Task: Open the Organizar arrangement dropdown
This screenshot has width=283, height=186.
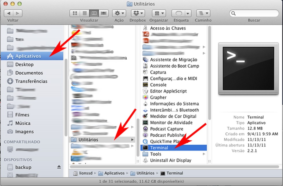Action: click(159, 13)
